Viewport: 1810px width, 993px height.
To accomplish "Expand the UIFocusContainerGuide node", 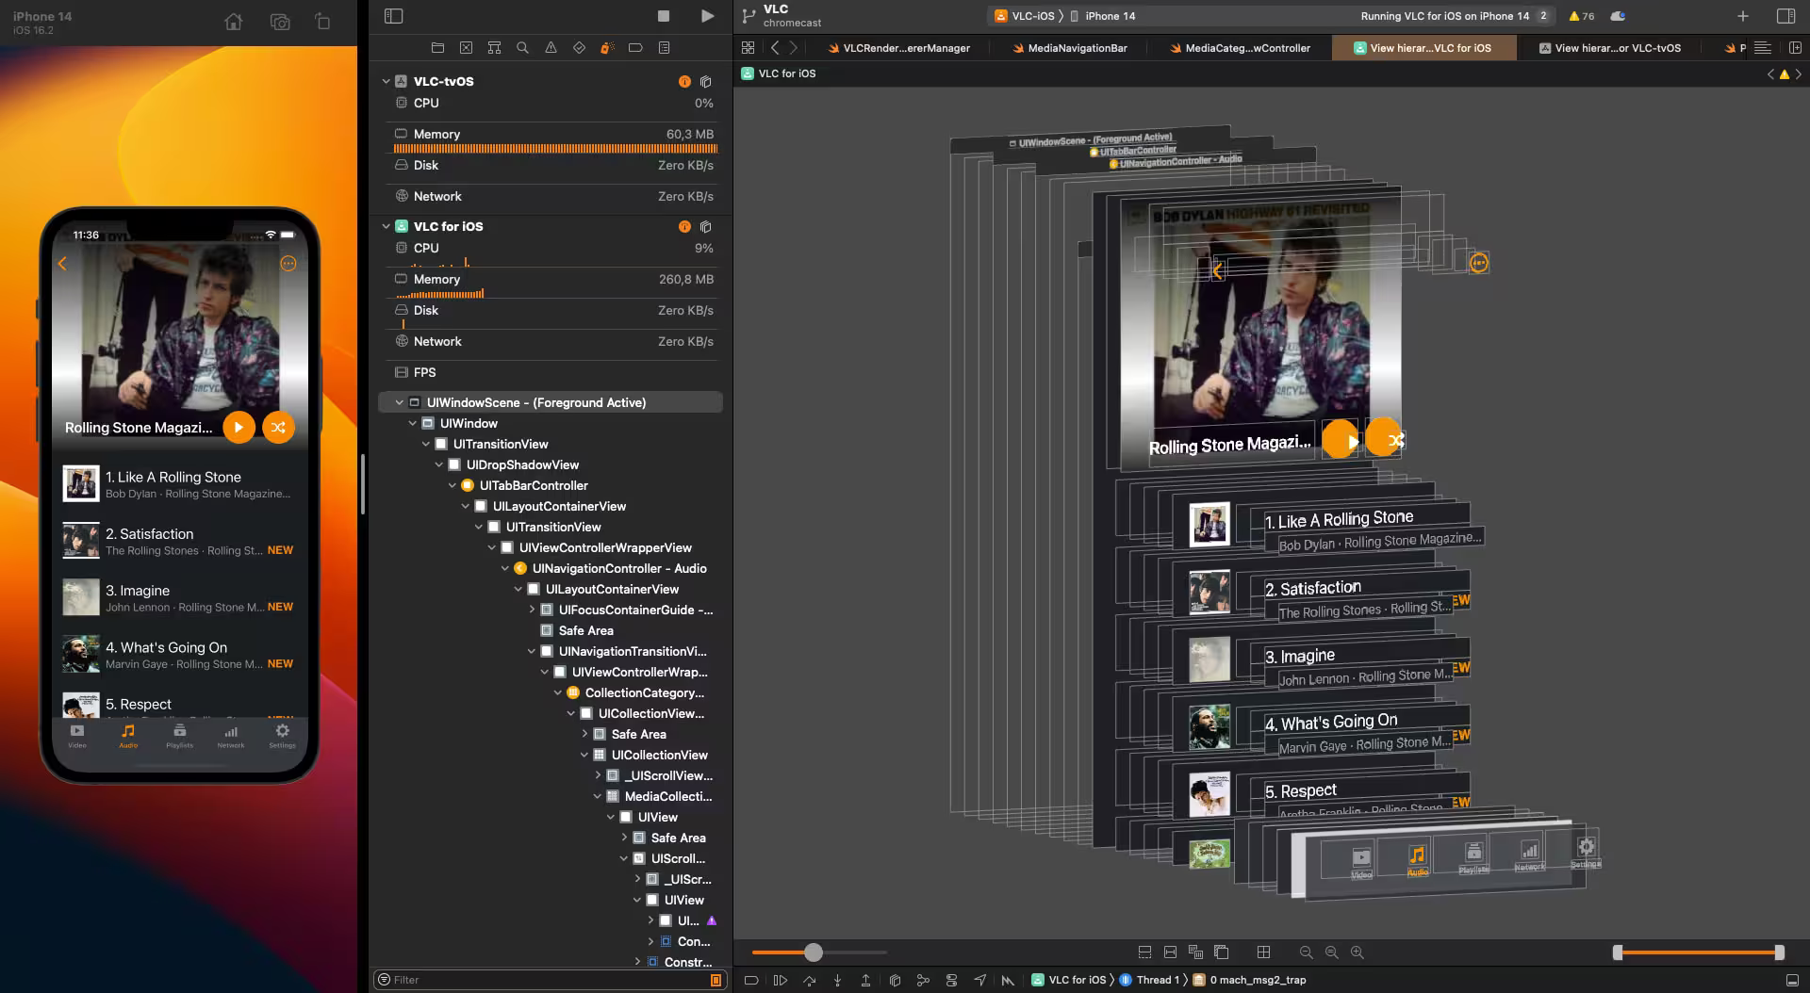I will click(532, 610).
